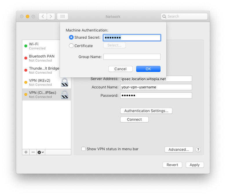Click the Group Name text field

132,57
